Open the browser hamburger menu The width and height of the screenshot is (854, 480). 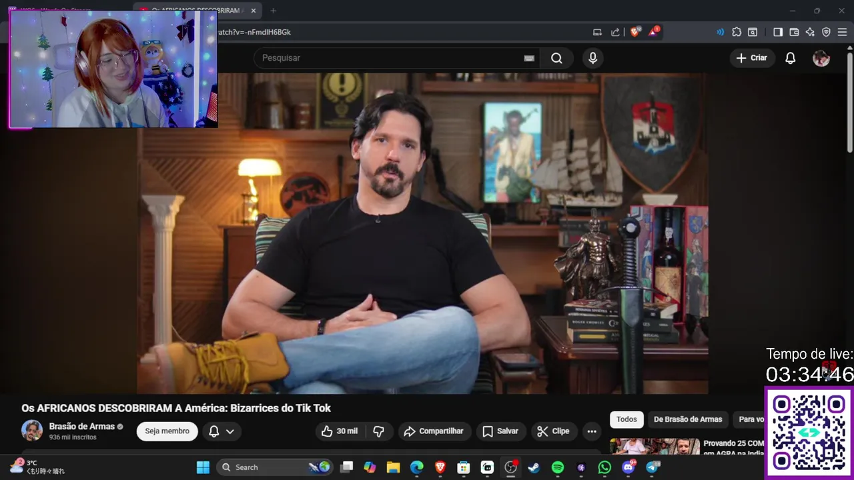tap(843, 32)
